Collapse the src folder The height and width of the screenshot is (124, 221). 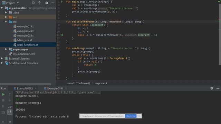(x=6, y=22)
